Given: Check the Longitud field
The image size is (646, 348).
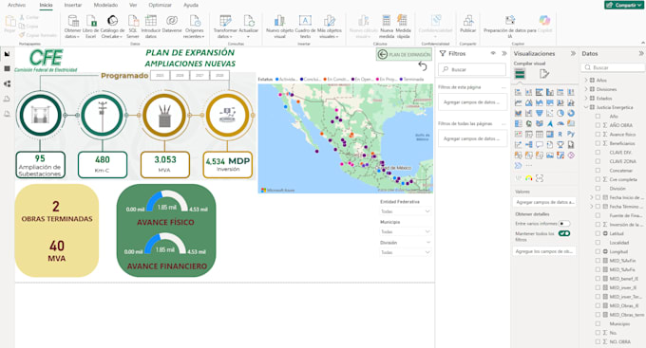Looking at the screenshot, I should [598, 251].
